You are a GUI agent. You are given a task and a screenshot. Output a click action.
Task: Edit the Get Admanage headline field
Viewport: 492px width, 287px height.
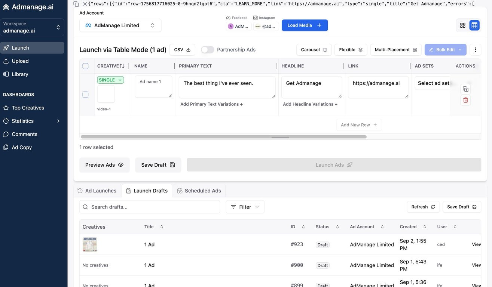pos(312,87)
